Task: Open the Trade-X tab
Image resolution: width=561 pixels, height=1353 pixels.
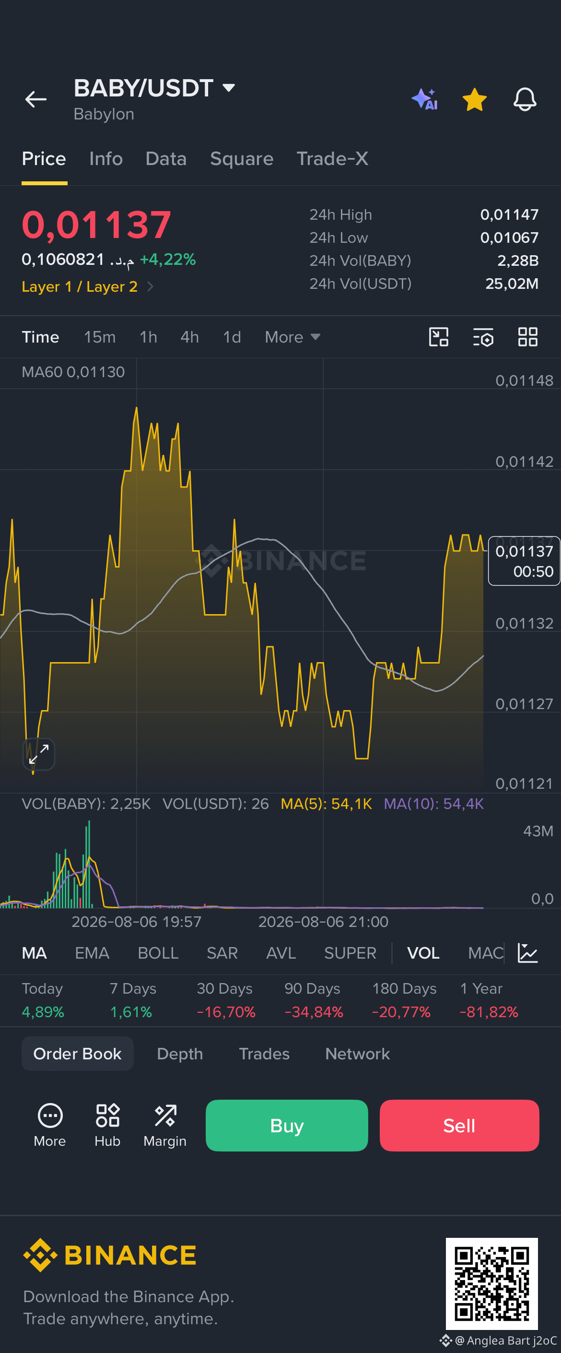Action: click(x=332, y=159)
